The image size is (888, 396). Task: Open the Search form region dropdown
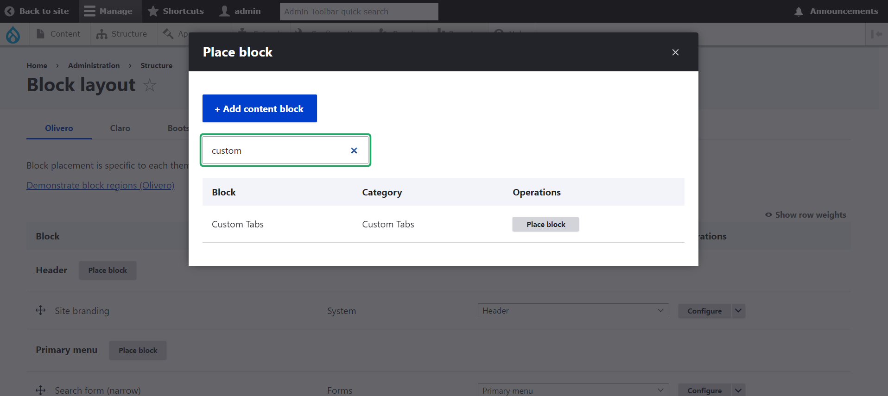pos(573,390)
